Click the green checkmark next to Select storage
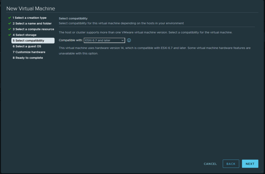This screenshot has width=265, height=174. coord(10,35)
